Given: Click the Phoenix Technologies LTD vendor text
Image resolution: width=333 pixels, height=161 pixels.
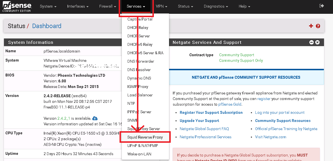Looking at the screenshot, I should click(81, 75).
